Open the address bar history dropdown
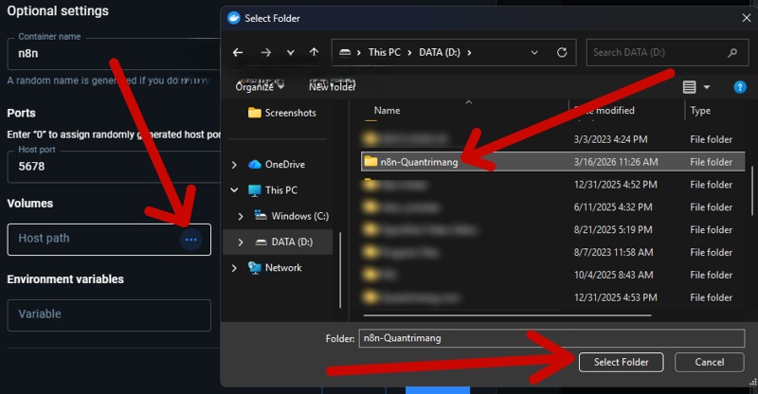Viewport: 758px width, 394px height. 534,52
